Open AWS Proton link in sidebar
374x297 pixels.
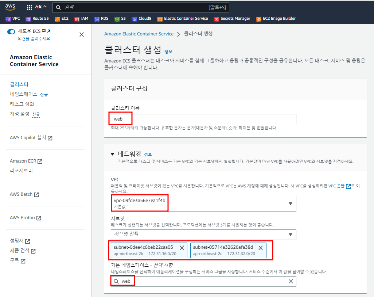pyautogui.click(x=23, y=218)
